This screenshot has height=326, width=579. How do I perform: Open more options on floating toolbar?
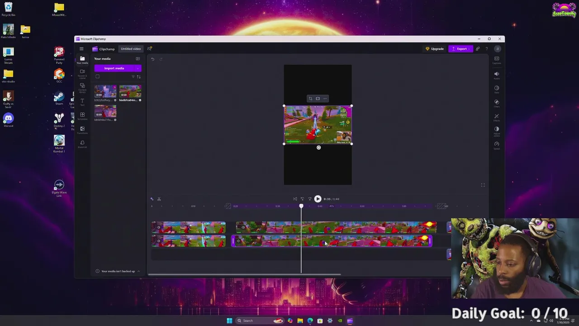[x=325, y=99]
